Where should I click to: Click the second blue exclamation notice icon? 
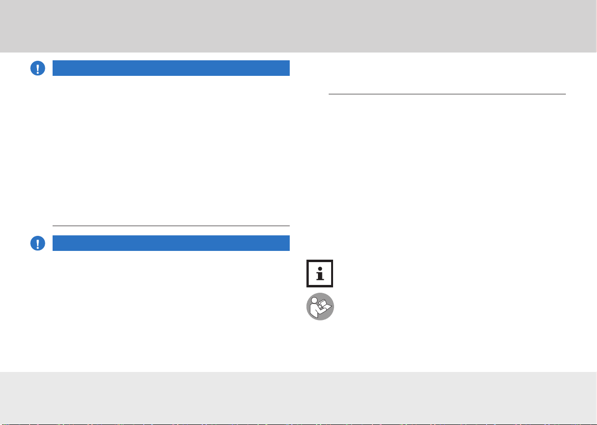point(37,243)
